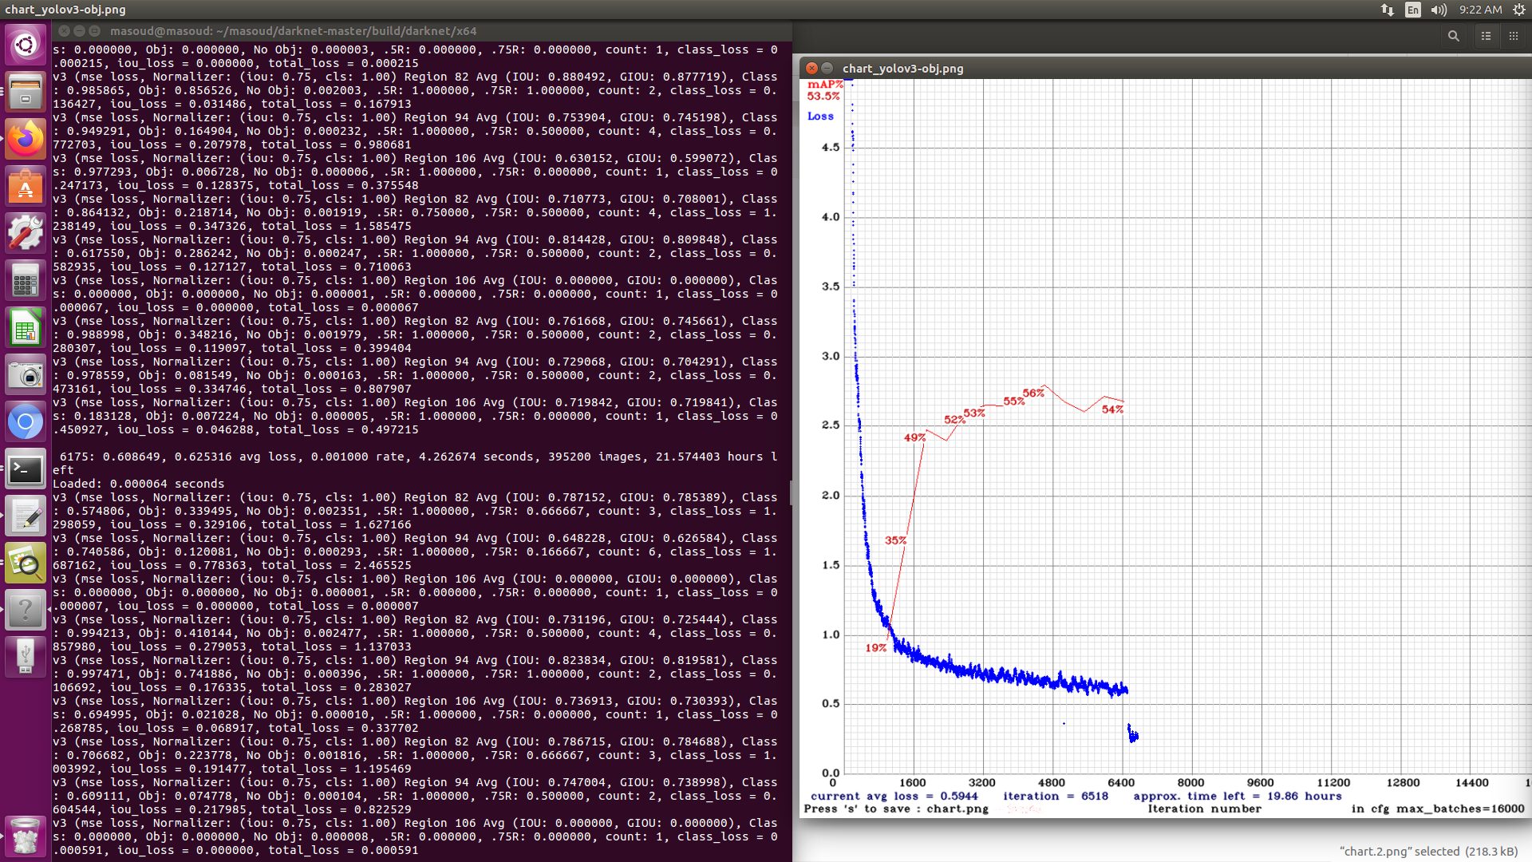Open Ubuntu Software Center icon
Screen dimensions: 1532x862
point(26,188)
